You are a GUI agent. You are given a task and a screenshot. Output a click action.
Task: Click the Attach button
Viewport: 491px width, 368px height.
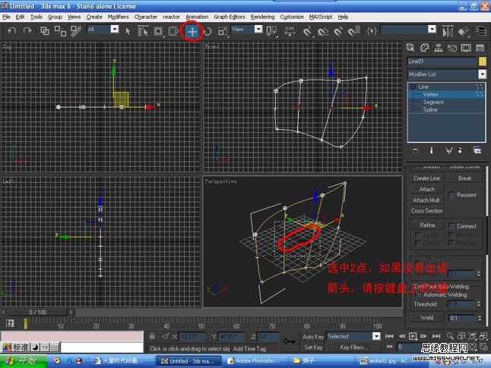coord(427,189)
